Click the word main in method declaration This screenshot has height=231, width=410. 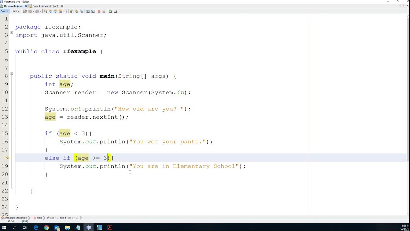pyautogui.click(x=107, y=76)
